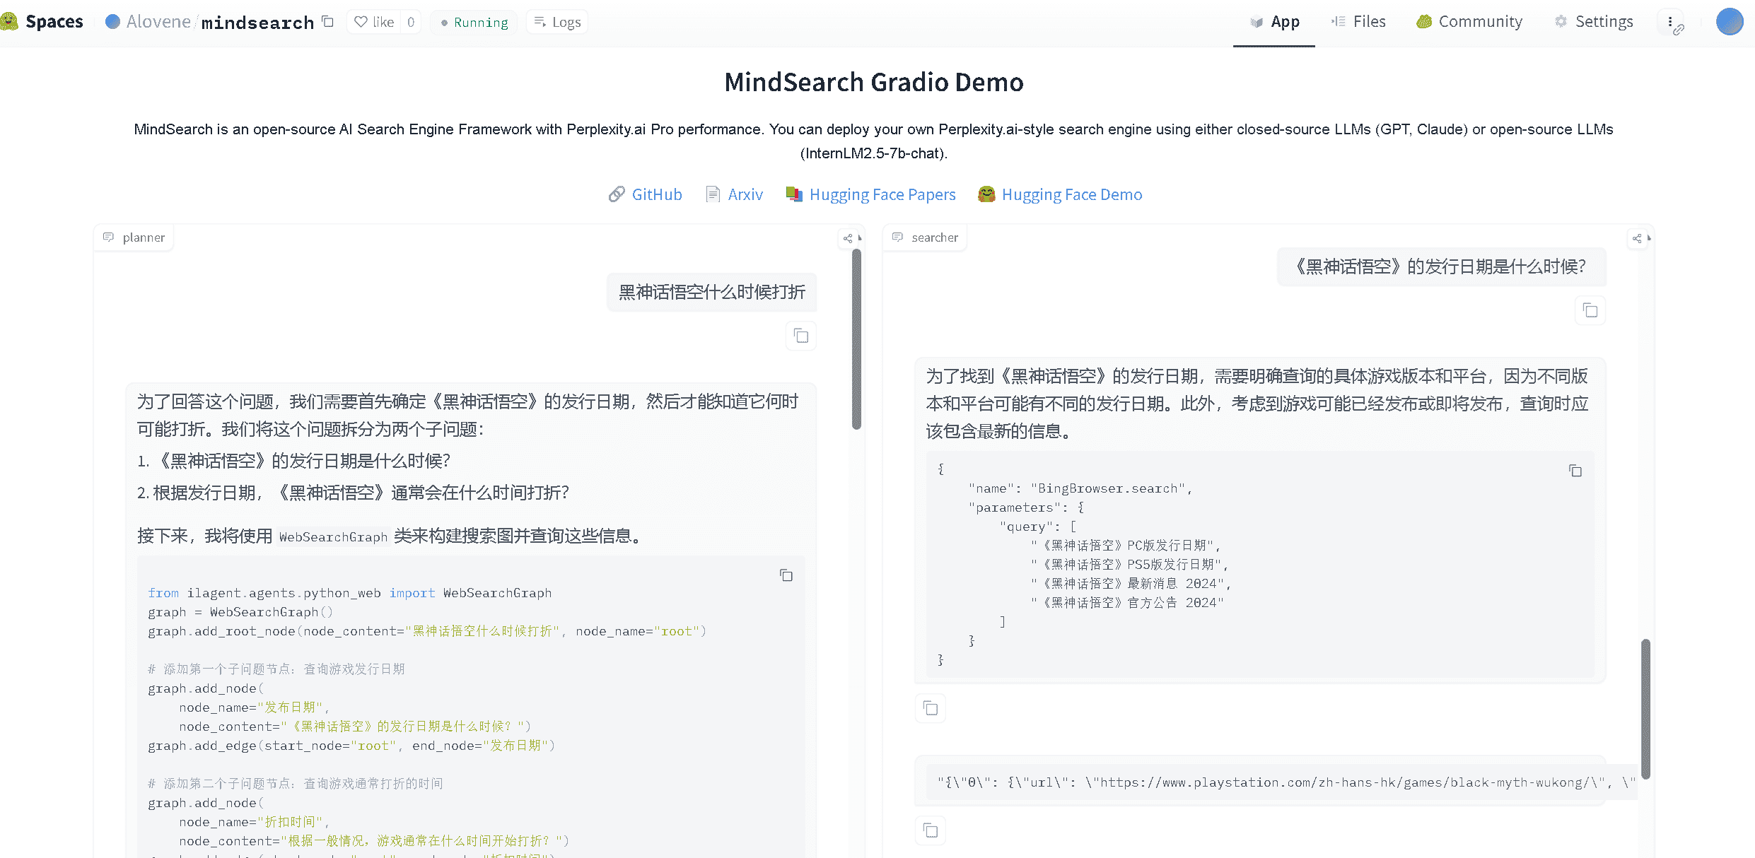The image size is (1755, 858).
Task: Click sub-question 2 about discount timing
Action: click(353, 493)
